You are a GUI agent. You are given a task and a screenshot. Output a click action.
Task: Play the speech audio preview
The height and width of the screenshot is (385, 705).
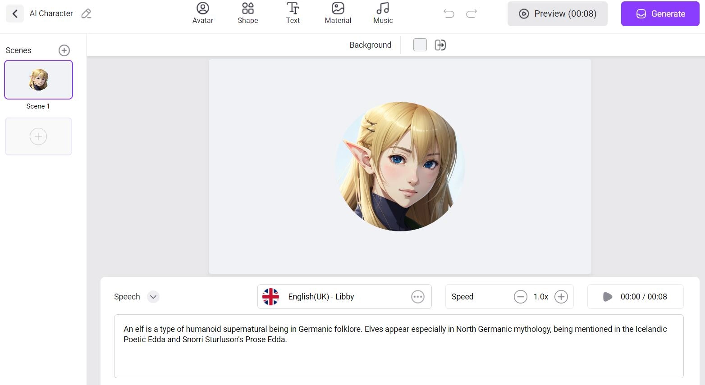point(608,297)
